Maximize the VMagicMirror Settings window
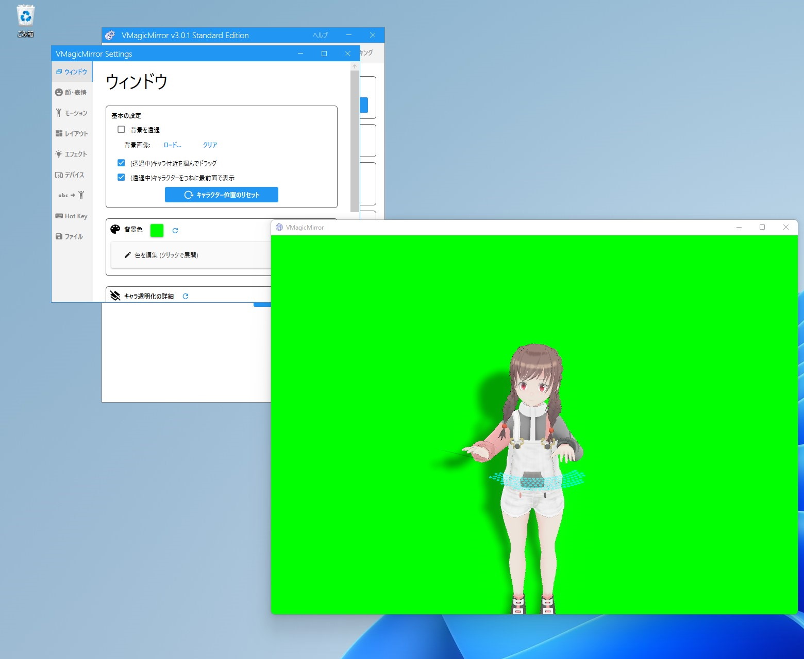Screen dimensions: 804x659 (324, 54)
